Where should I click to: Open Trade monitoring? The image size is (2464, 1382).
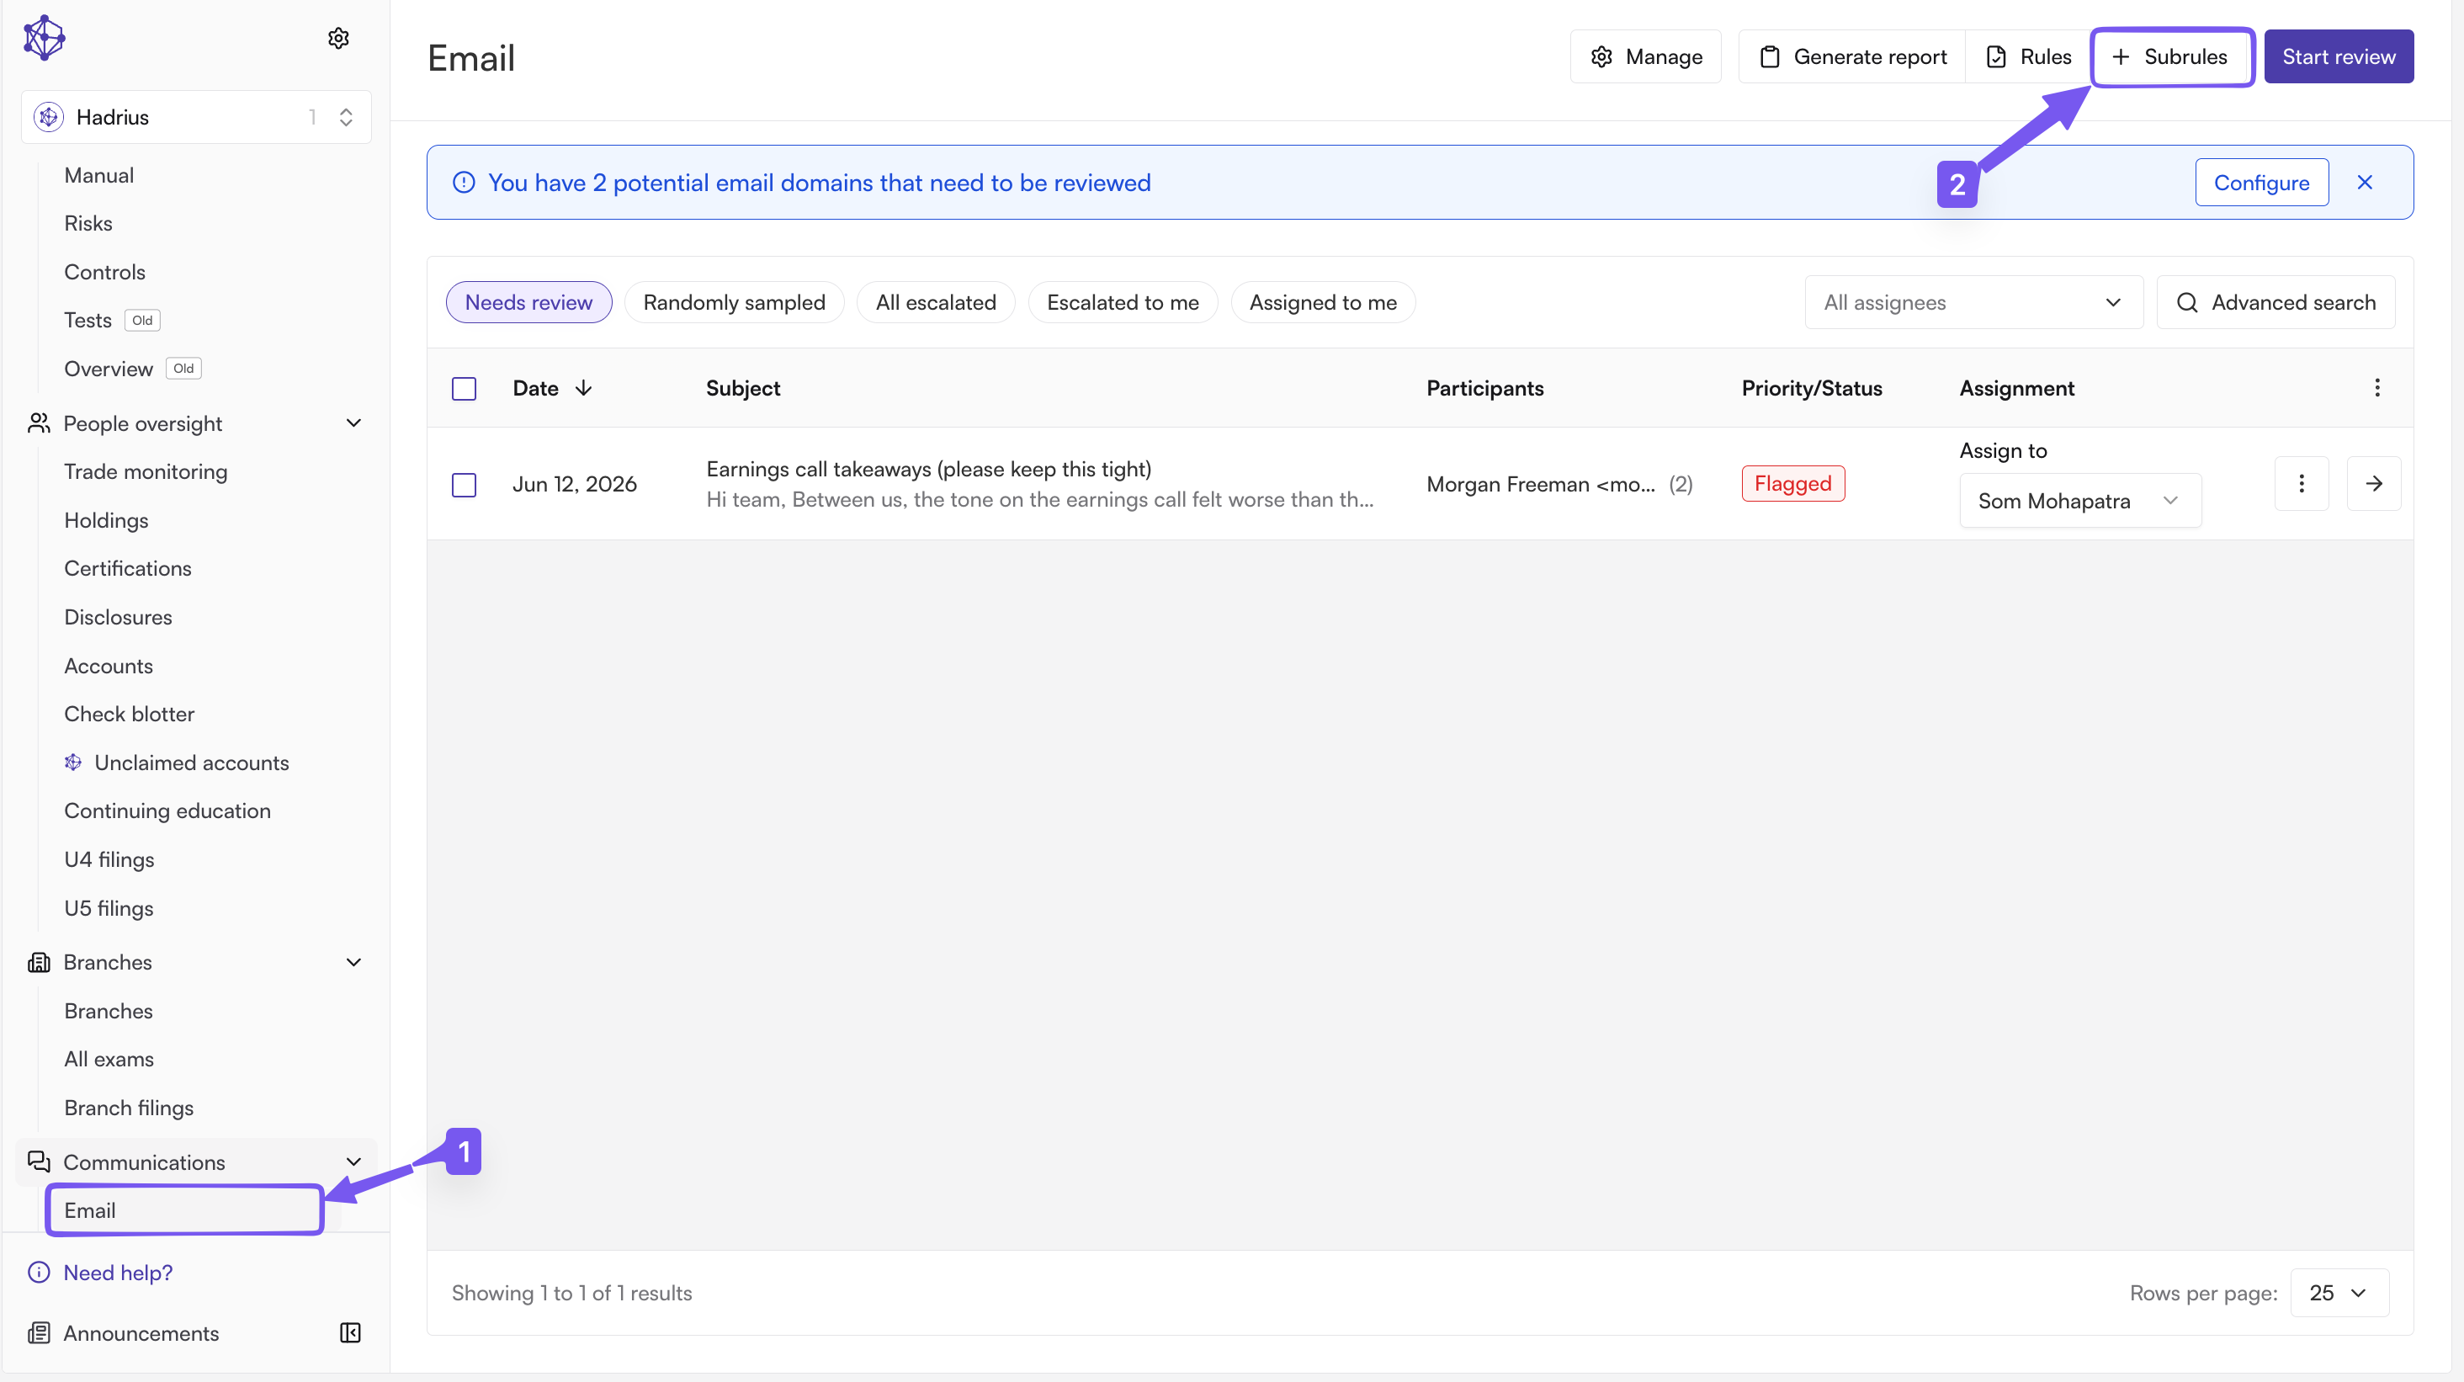point(146,471)
